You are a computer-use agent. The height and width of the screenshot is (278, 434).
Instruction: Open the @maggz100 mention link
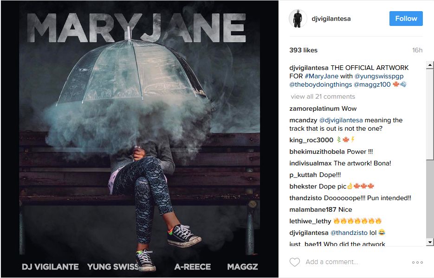372,84
